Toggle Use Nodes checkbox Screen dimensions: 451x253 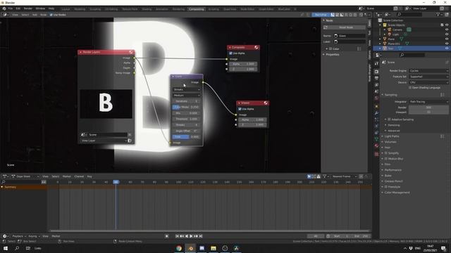(x=51, y=15)
